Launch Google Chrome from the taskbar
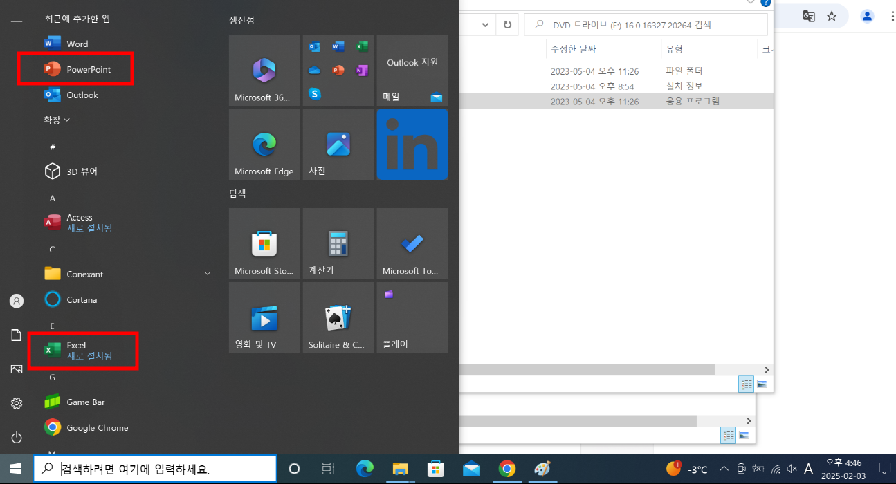 tap(507, 469)
